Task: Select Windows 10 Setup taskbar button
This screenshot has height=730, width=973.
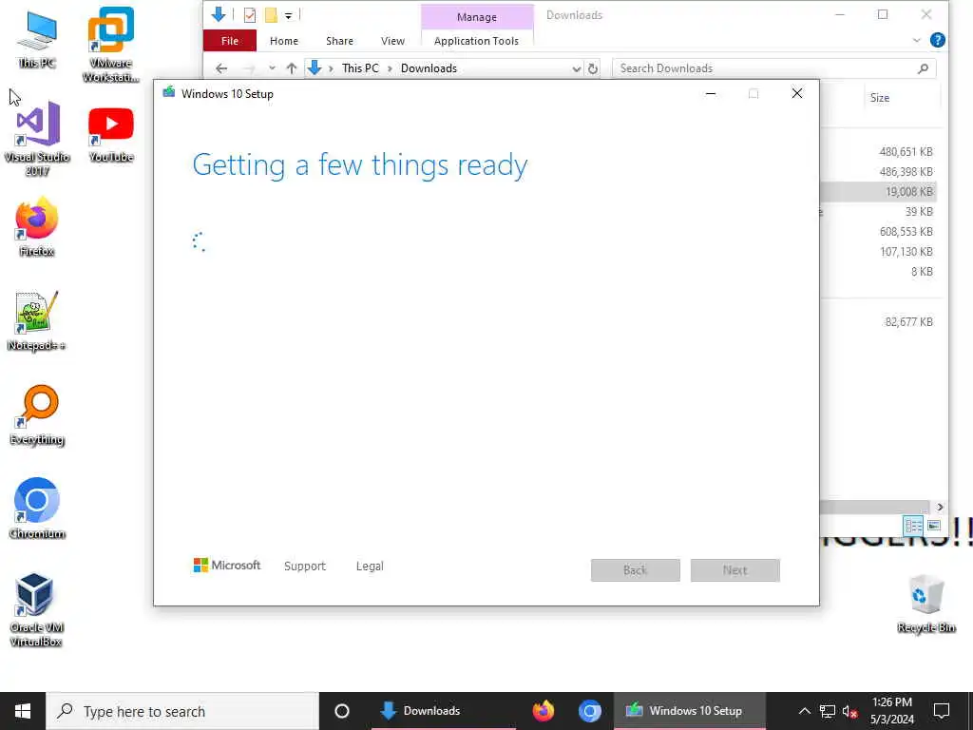Action: pyautogui.click(x=690, y=711)
